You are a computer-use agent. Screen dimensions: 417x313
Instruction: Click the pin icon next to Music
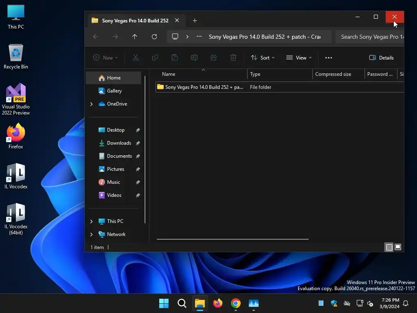click(138, 182)
